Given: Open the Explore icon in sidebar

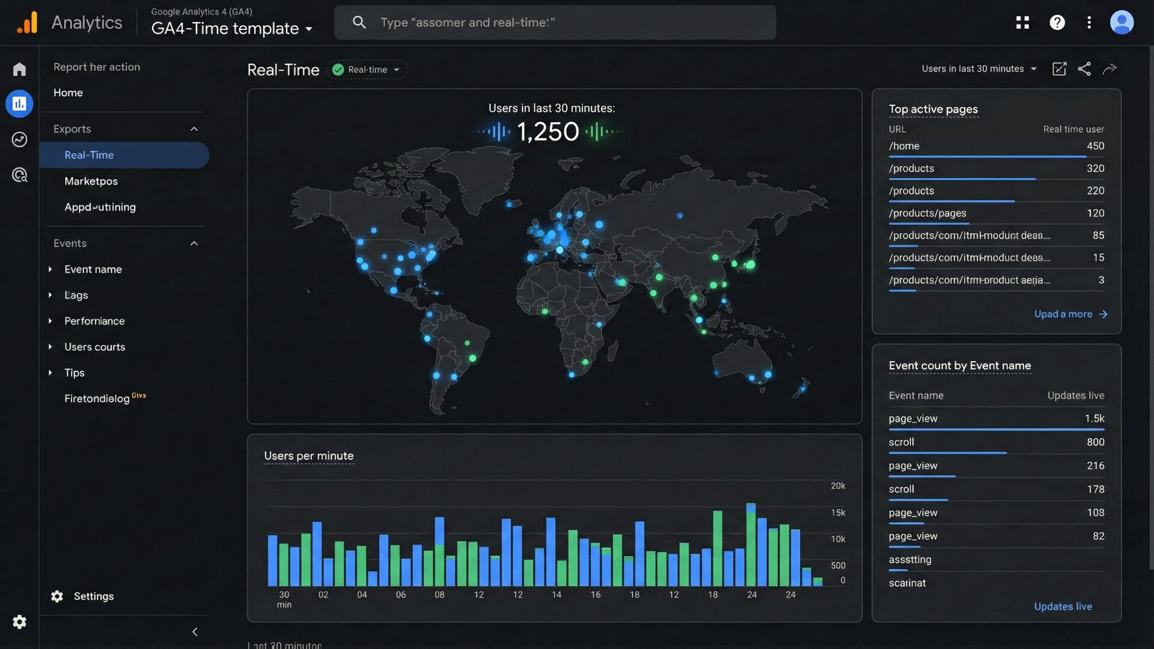Looking at the screenshot, I should pyautogui.click(x=19, y=139).
